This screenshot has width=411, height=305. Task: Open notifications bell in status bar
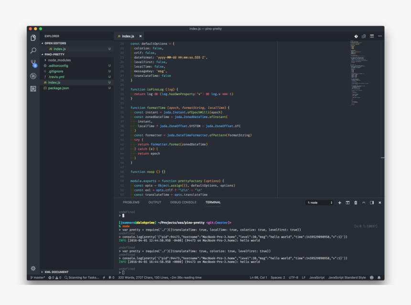pos(379,277)
